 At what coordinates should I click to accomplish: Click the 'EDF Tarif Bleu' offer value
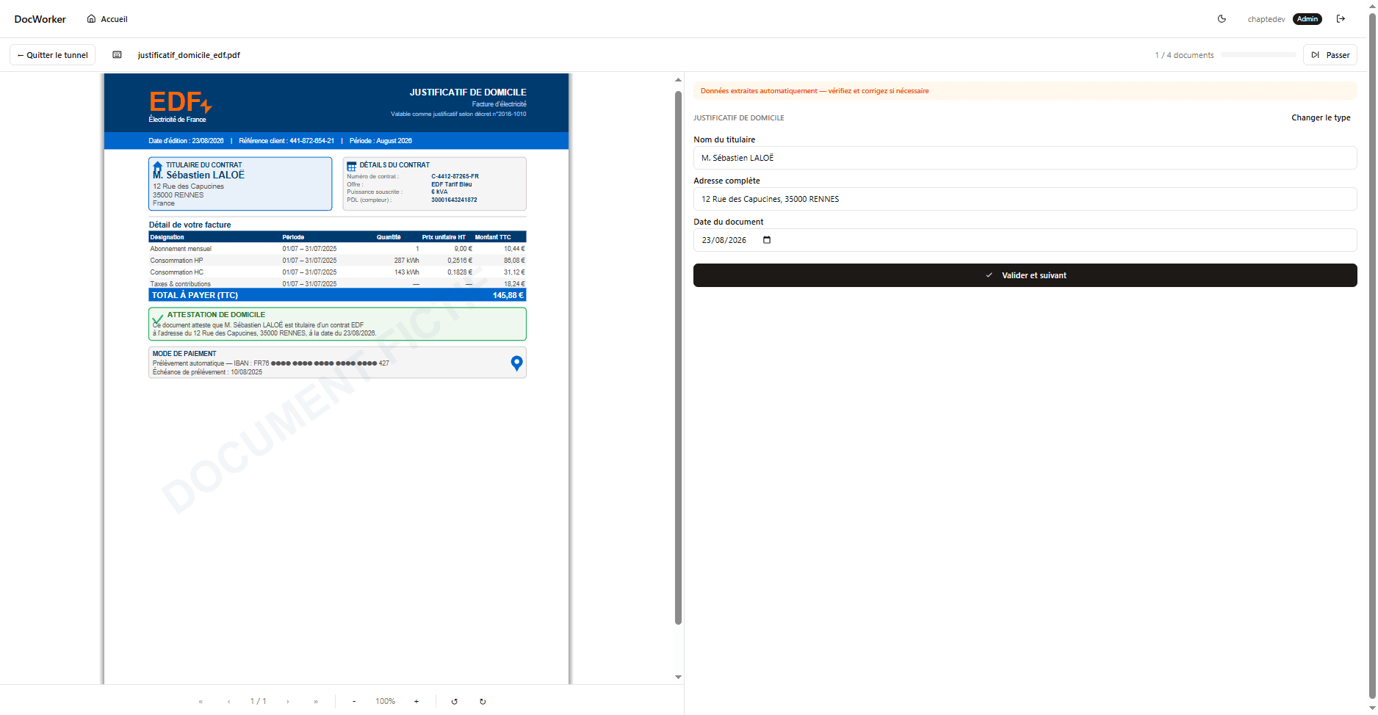click(452, 184)
